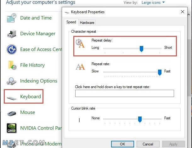Screen dimensions: 192x148
Task: Confirm with the OK button
Action: pyautogui.click(x=122, y=144)
